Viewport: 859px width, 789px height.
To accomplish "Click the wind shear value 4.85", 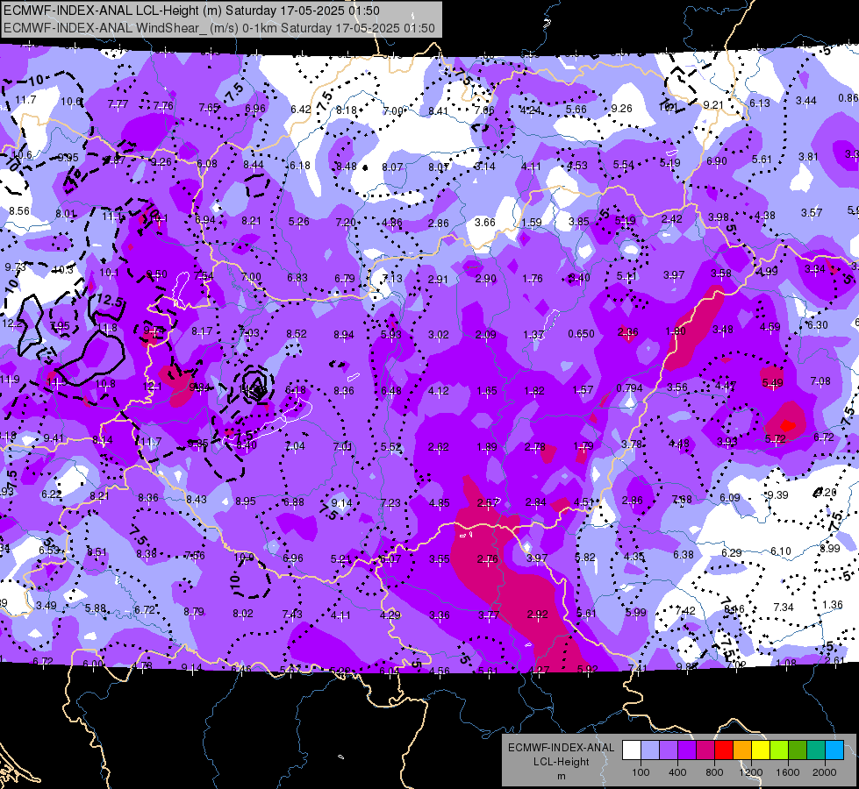I will pos(440,502).
